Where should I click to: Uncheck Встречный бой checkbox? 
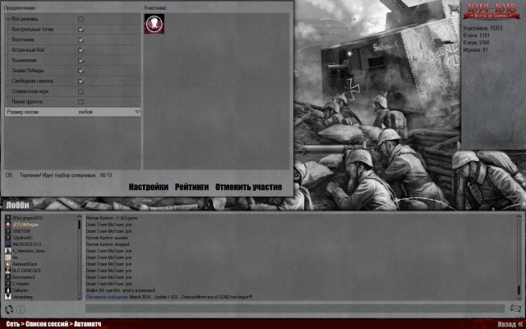pyautogui.click(x=81, y=50)
